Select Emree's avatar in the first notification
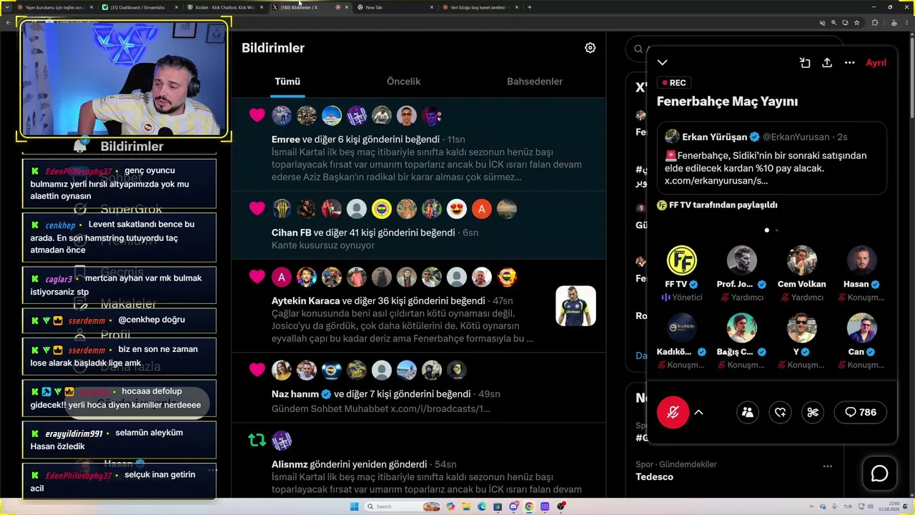Viewport: 915px width, 515px height. click(282, 116)
